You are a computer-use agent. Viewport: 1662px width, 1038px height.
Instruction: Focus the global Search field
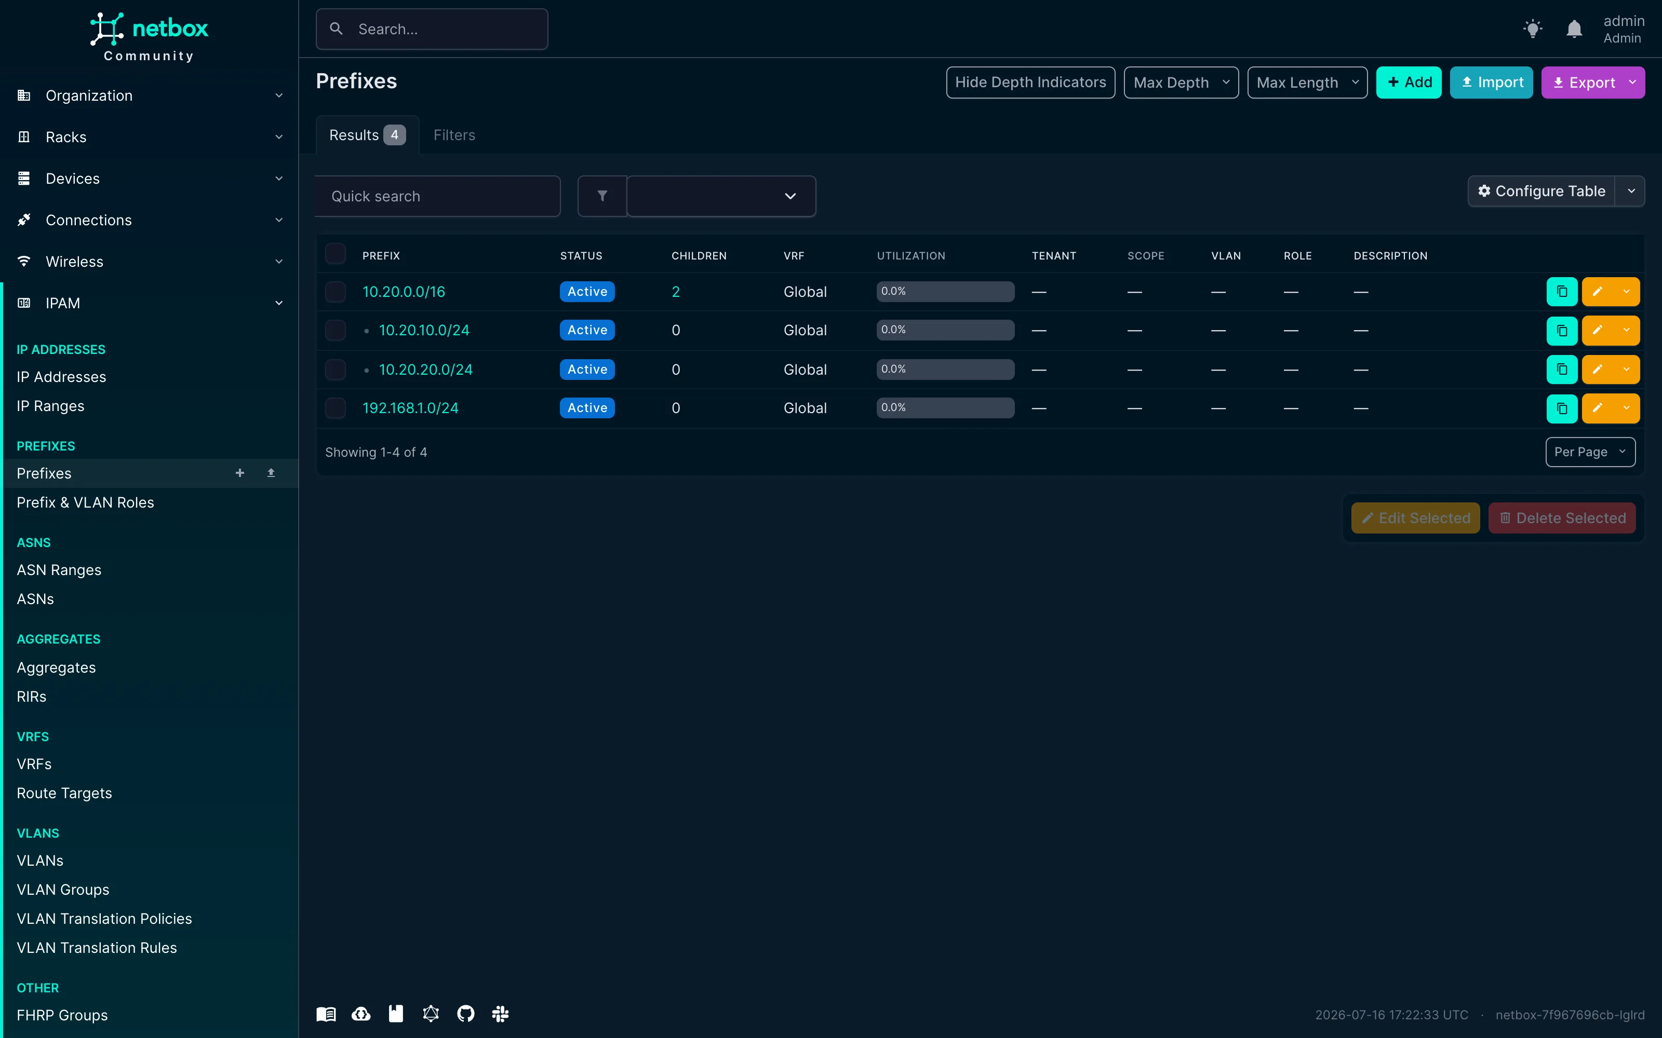(x=432, y=29)
